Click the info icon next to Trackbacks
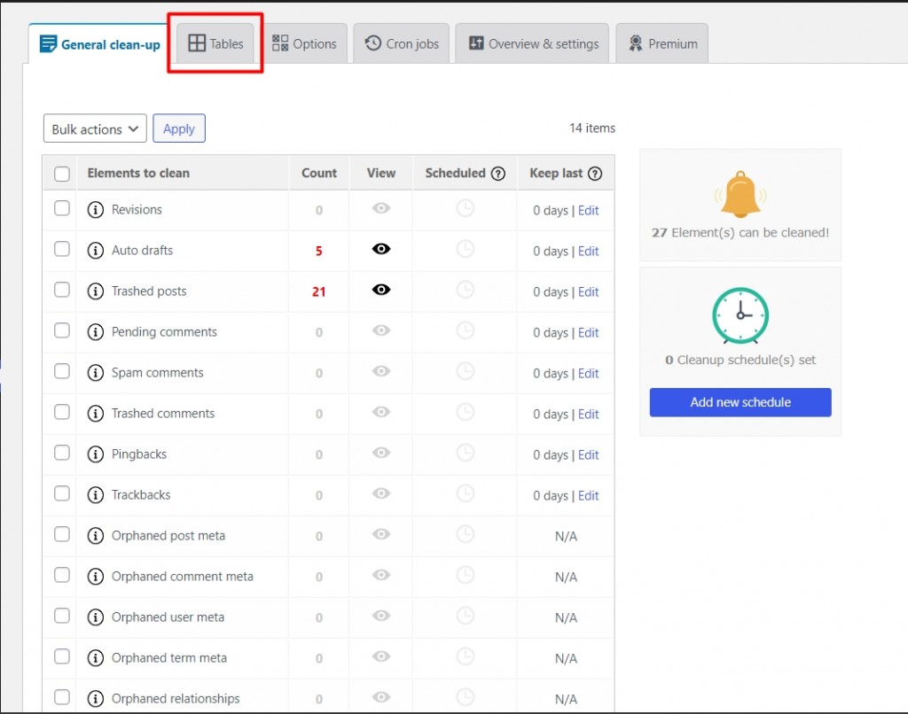Image resolution: width=908 pixels, height=714 pixels. pyautogui.click(x=96, y=495)
